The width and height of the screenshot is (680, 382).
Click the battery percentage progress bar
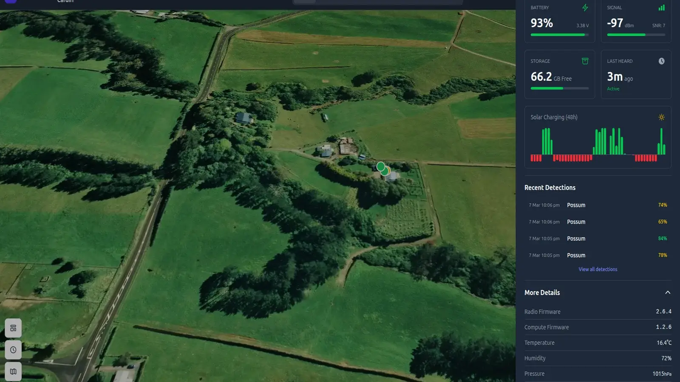(x=559, y=35)
